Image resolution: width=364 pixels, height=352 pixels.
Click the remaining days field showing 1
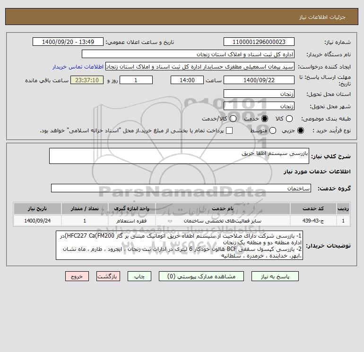[x=136, y=80]
